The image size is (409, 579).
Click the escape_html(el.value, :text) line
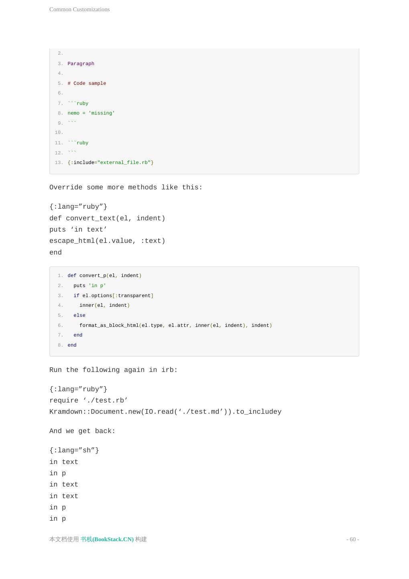click(107, 241)
